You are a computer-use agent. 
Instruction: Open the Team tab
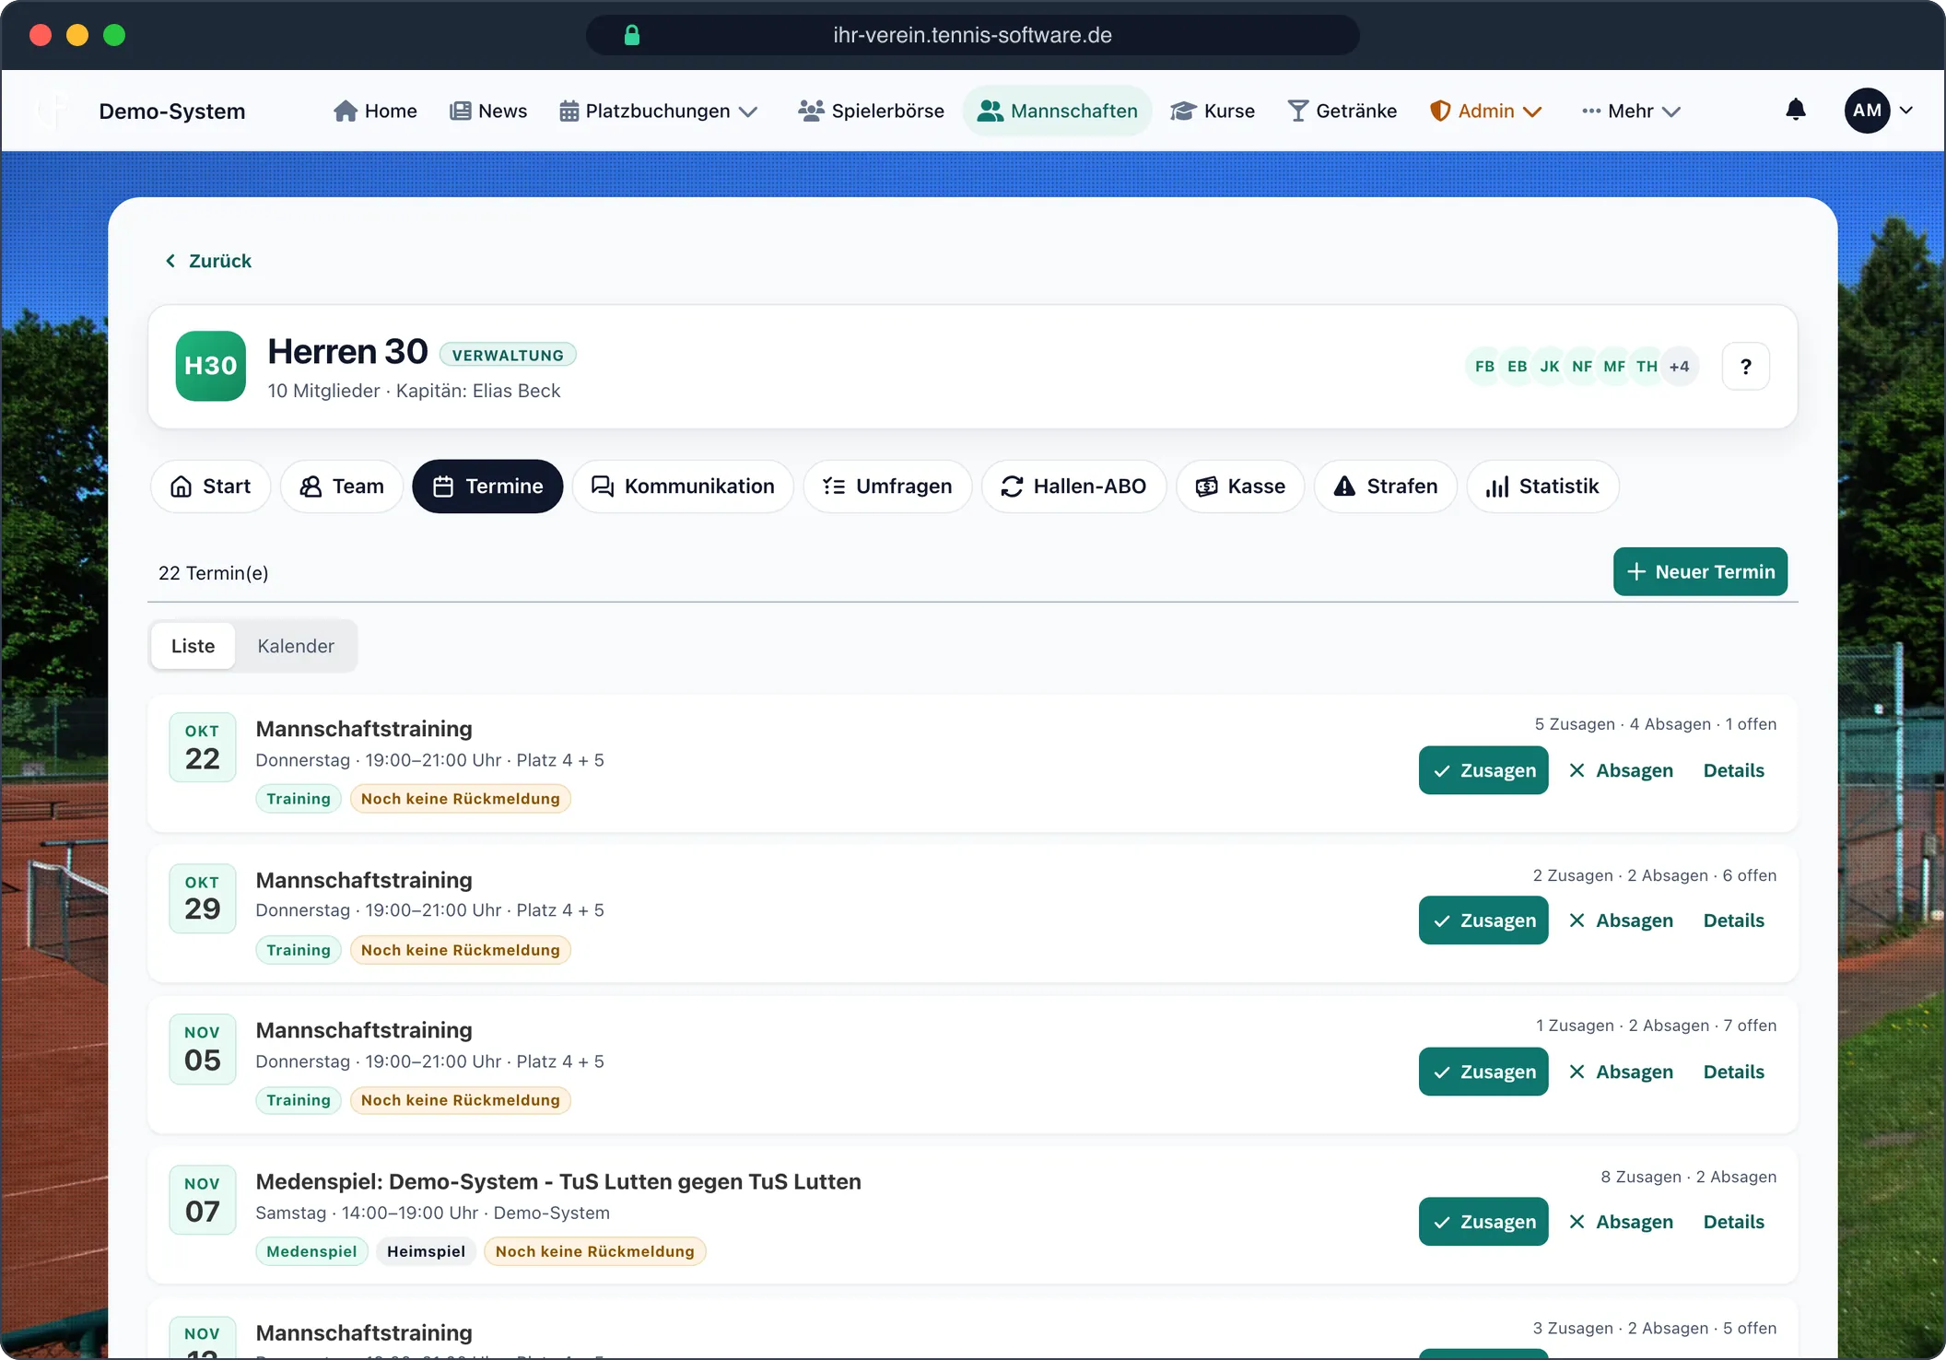click(x=342, y=487)
